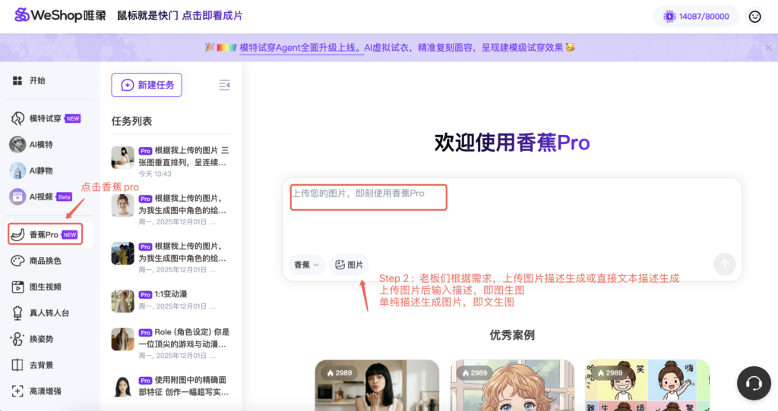Image resolution: width=778 pixels, height=411 pixels.
Task: Open the AI模特 sidebar icon
Action: point(17,144)
